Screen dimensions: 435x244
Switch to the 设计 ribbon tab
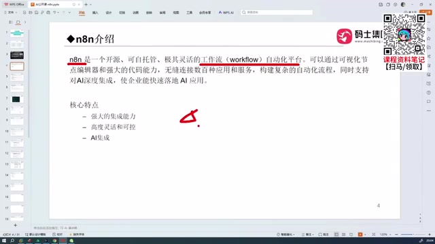[109, 13]
